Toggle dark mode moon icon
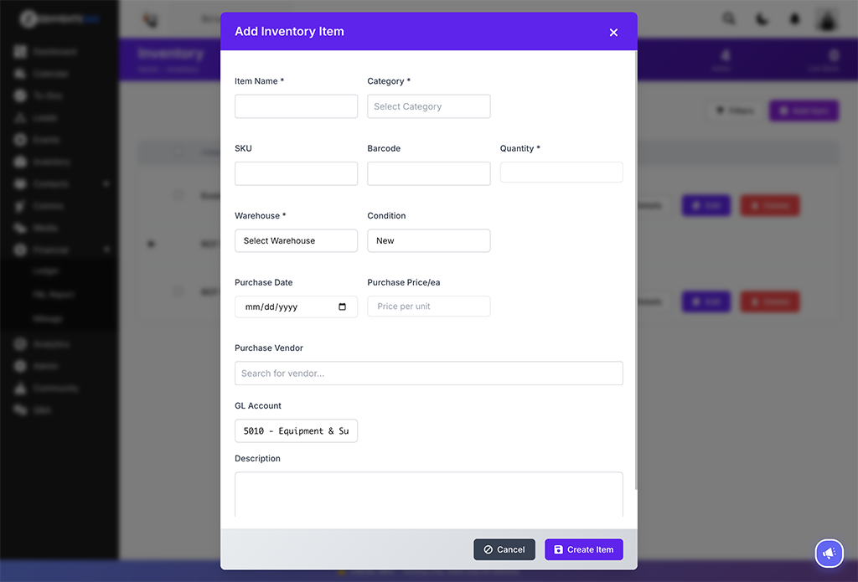The image size is (858, 582). 762,19
